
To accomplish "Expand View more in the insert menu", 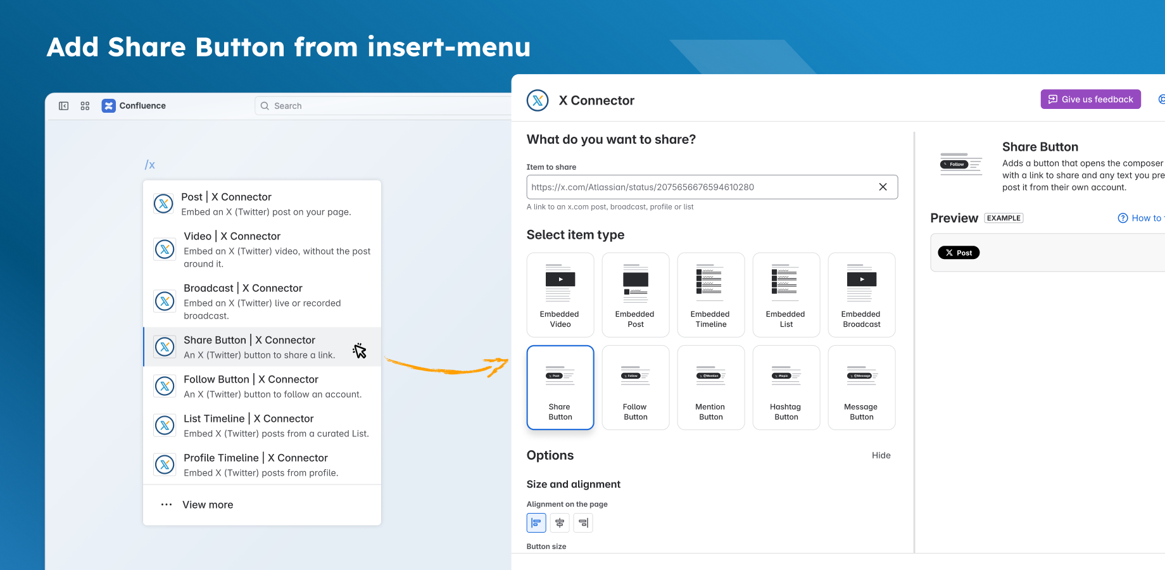I will [x=262, y=505].
